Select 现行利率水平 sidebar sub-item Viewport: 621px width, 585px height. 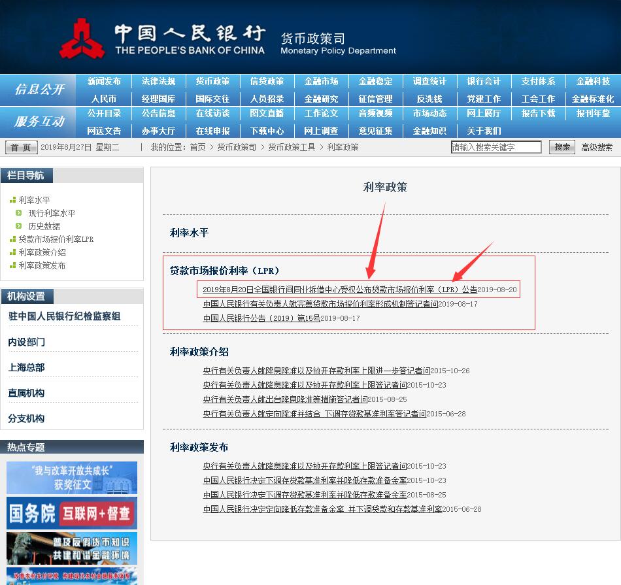click(x=52, y=213)
